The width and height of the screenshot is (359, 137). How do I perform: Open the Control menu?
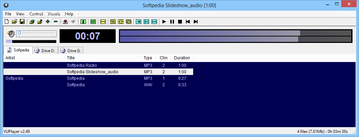coord(36,14)
